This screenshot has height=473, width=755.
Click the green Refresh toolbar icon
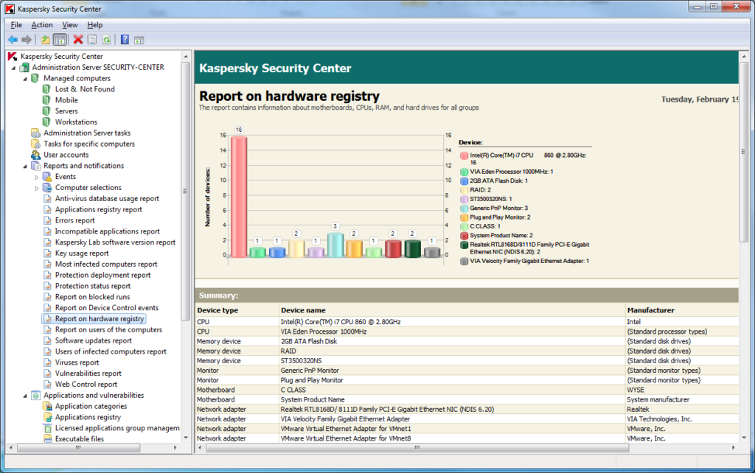tap(106, 40)
